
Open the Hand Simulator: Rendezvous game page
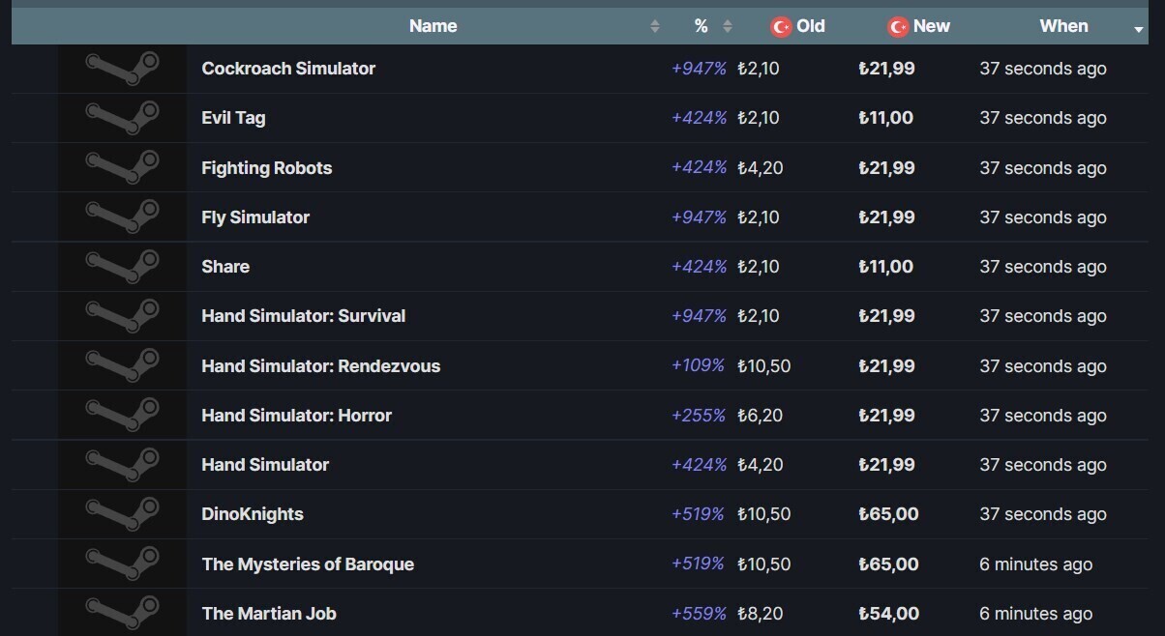tap(320, 366)
